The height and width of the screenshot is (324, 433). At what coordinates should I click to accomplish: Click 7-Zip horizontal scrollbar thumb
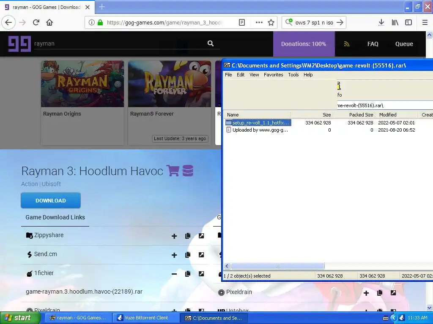[x=277, y=266]
